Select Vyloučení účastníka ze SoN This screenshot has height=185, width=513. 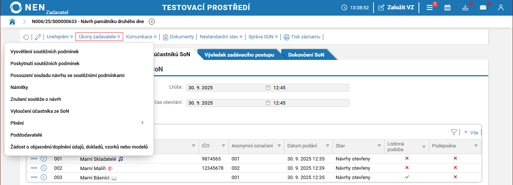[x=79, y=111]
